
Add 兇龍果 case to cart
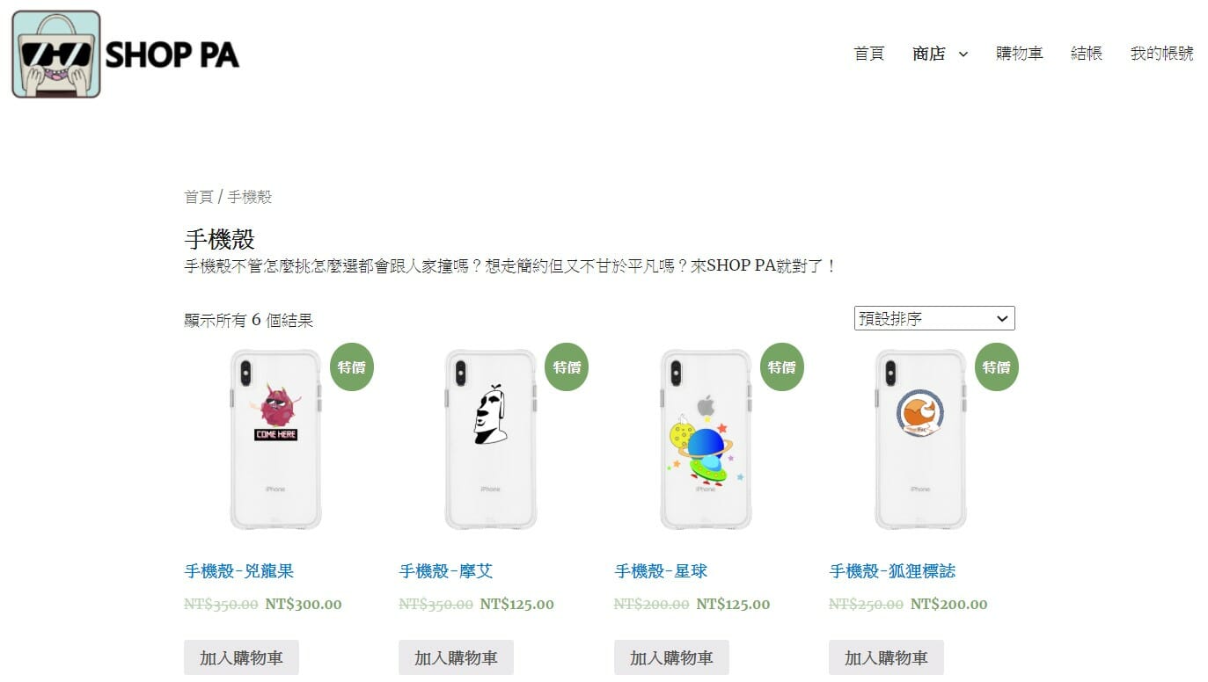click(241, 657)
